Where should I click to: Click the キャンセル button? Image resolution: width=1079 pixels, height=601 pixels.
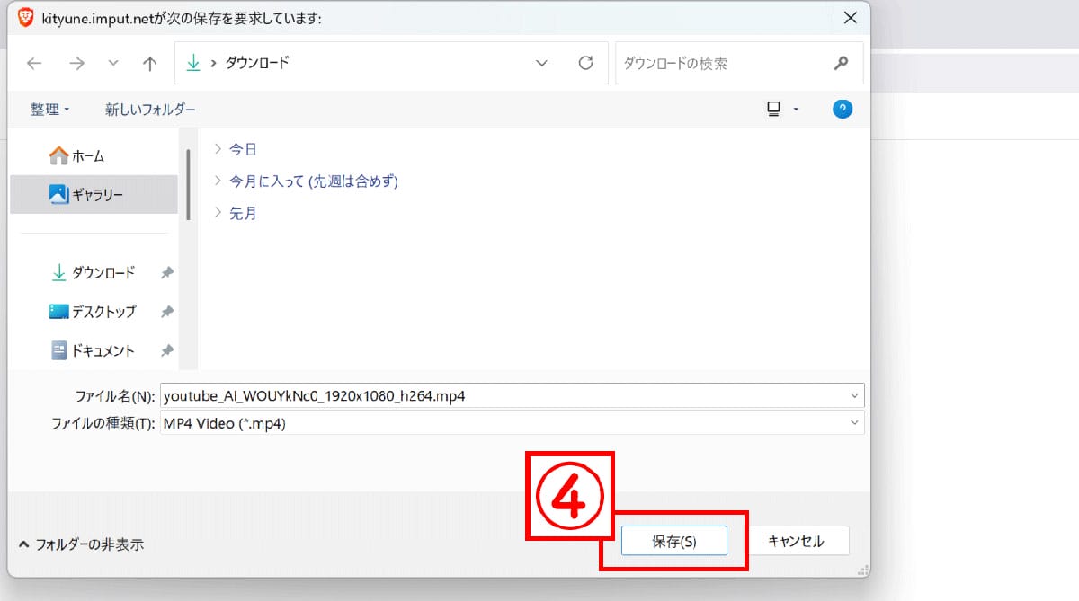(795, 541)
